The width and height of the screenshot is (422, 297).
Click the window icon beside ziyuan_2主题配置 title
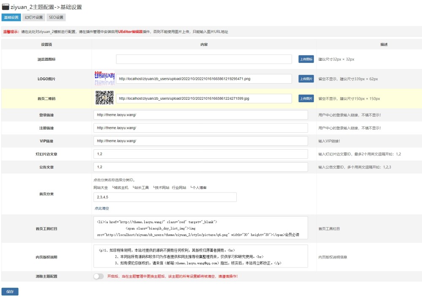5,7
